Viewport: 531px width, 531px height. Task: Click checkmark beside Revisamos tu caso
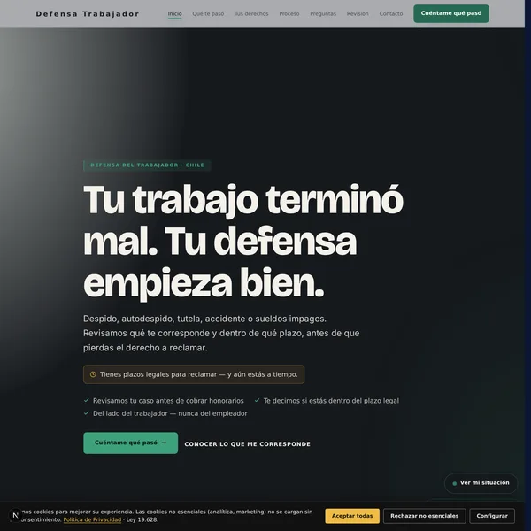(x=87, y=400)
